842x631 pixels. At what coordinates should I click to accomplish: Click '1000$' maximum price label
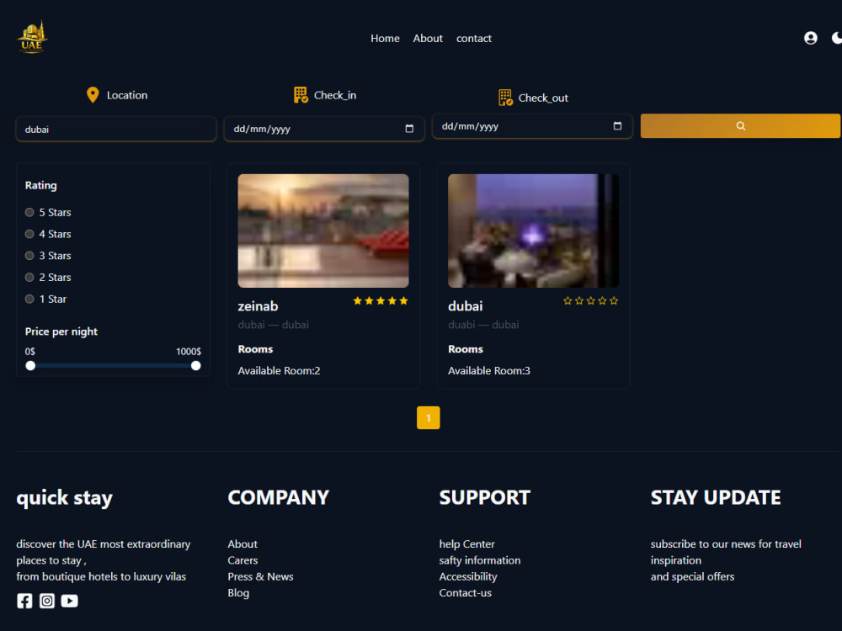point(189,352)
